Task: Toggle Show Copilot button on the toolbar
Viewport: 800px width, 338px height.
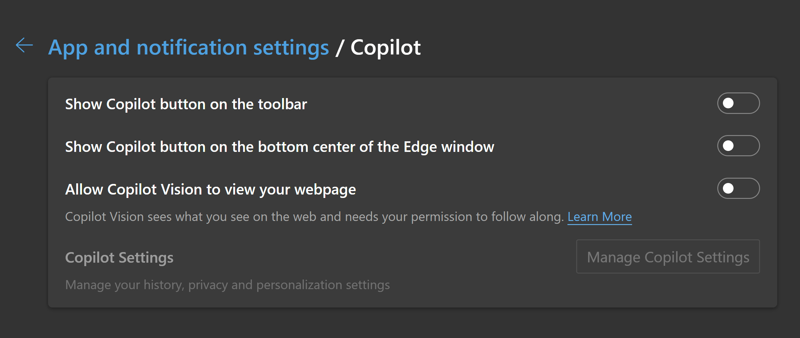Action: tap(738, 103)
